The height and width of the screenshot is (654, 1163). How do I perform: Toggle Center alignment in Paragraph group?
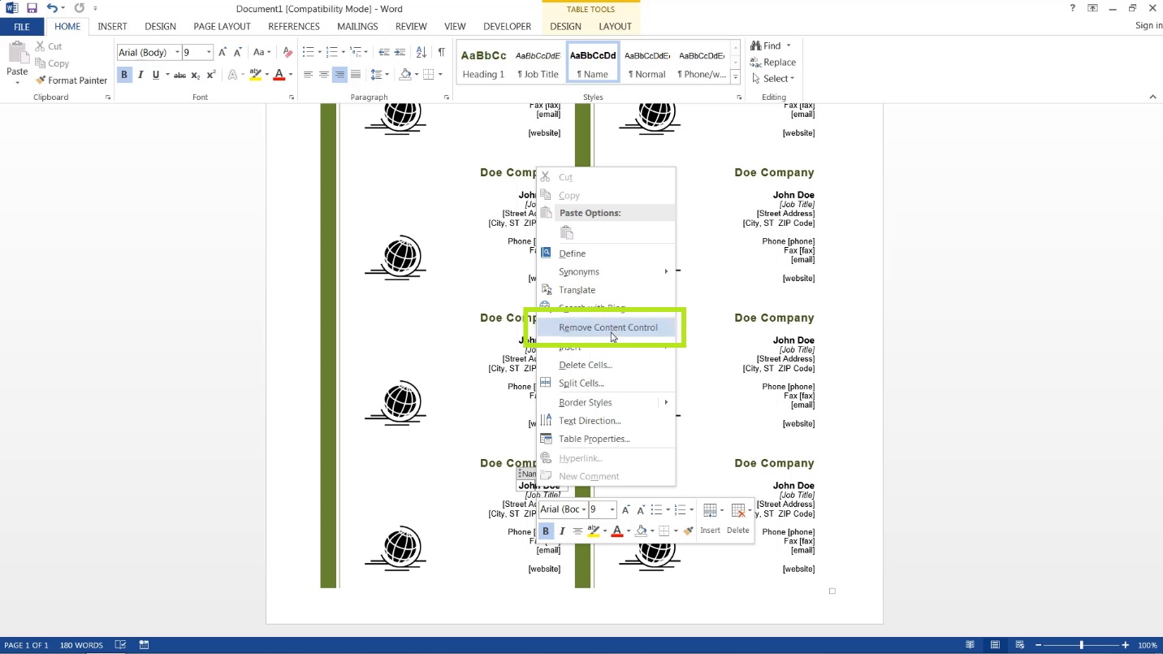(323, 75)
